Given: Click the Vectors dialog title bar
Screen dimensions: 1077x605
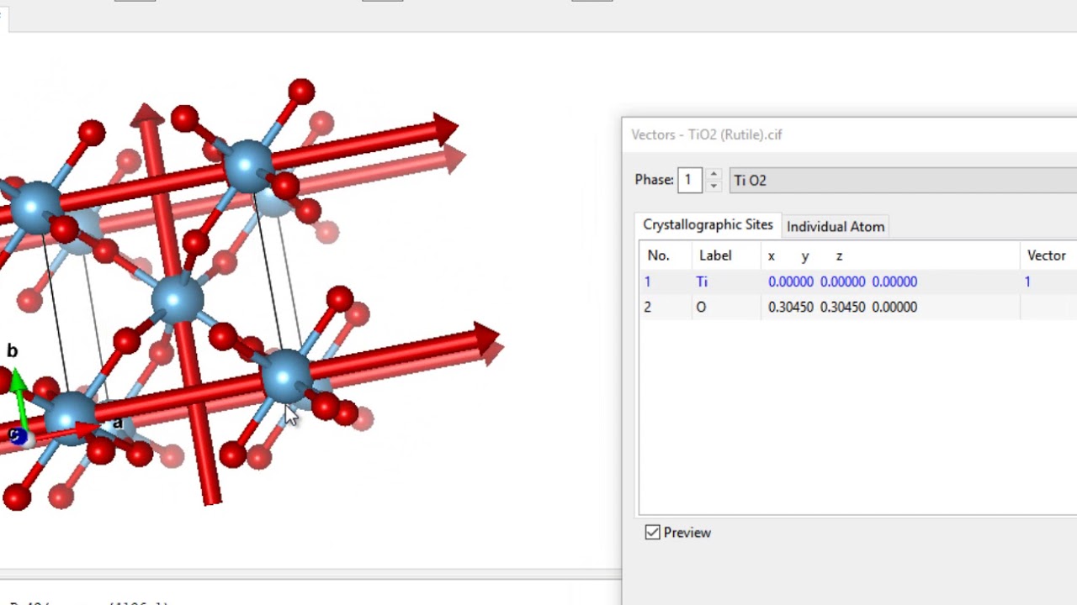Looking at the screenshot, I should click(841, 134).
